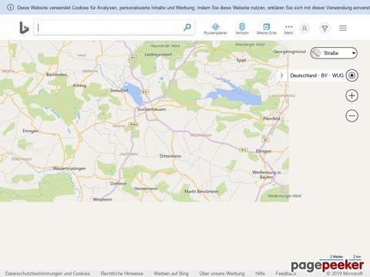Zoom in with the plus button
The width and height of the screenshot is (370, 277).
coord(351,95)
